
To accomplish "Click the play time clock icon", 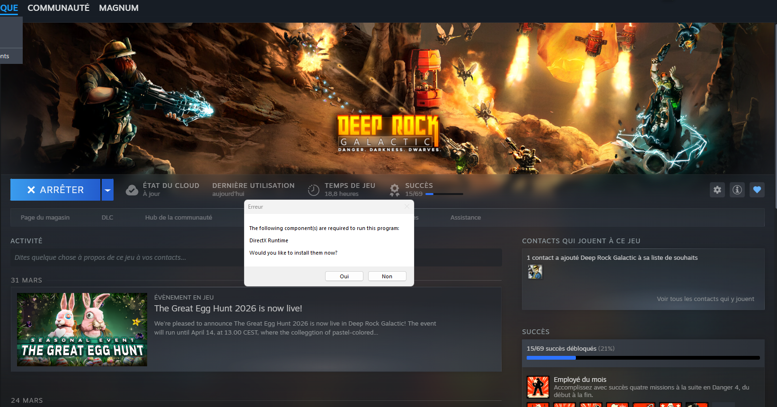I will pos(314,190).
